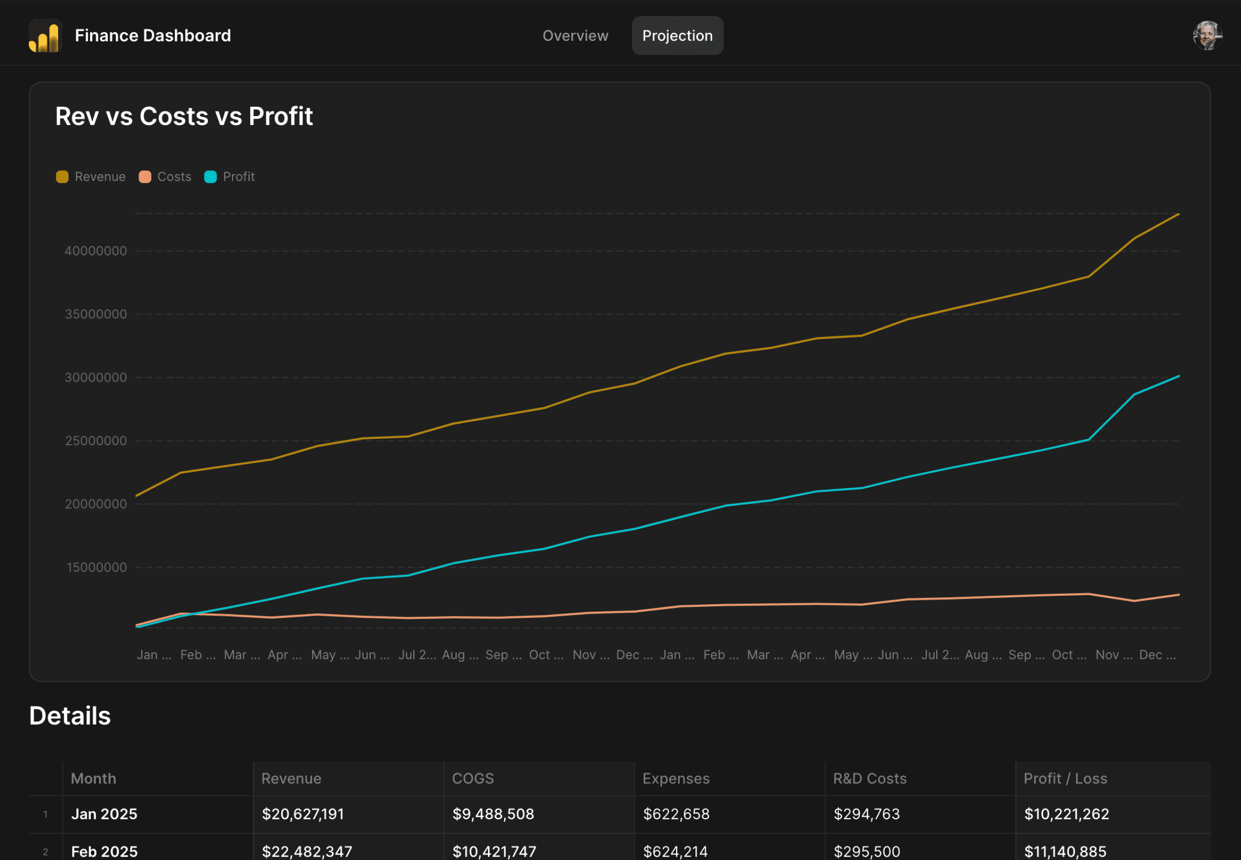Toggle the Profit legend swatch

point(210,177)
